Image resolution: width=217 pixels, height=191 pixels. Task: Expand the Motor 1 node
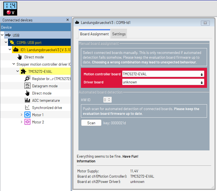(21, 115)
